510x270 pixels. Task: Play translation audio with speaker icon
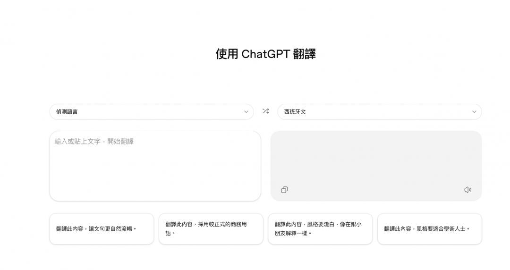(x=467, y=190)
